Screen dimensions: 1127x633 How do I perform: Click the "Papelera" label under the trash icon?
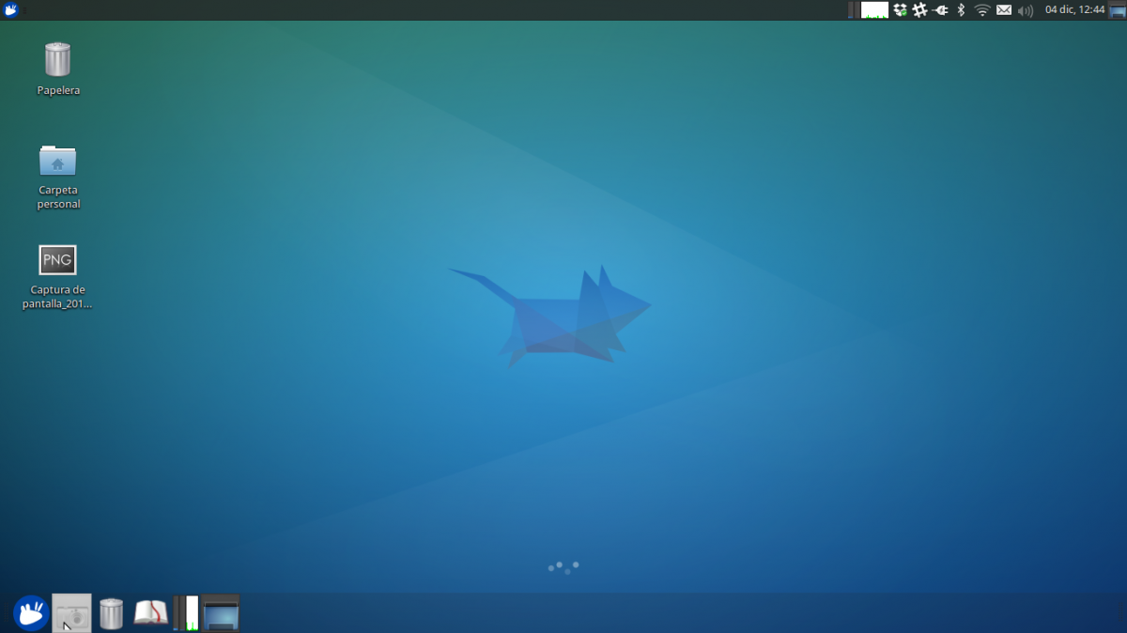(58, 90)
